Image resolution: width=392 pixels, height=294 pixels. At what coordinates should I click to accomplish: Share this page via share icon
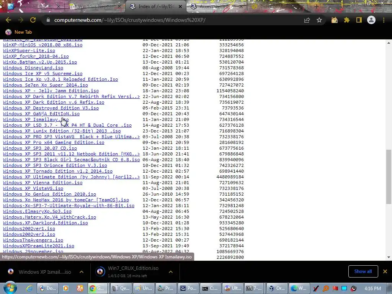tap(307, 20)
